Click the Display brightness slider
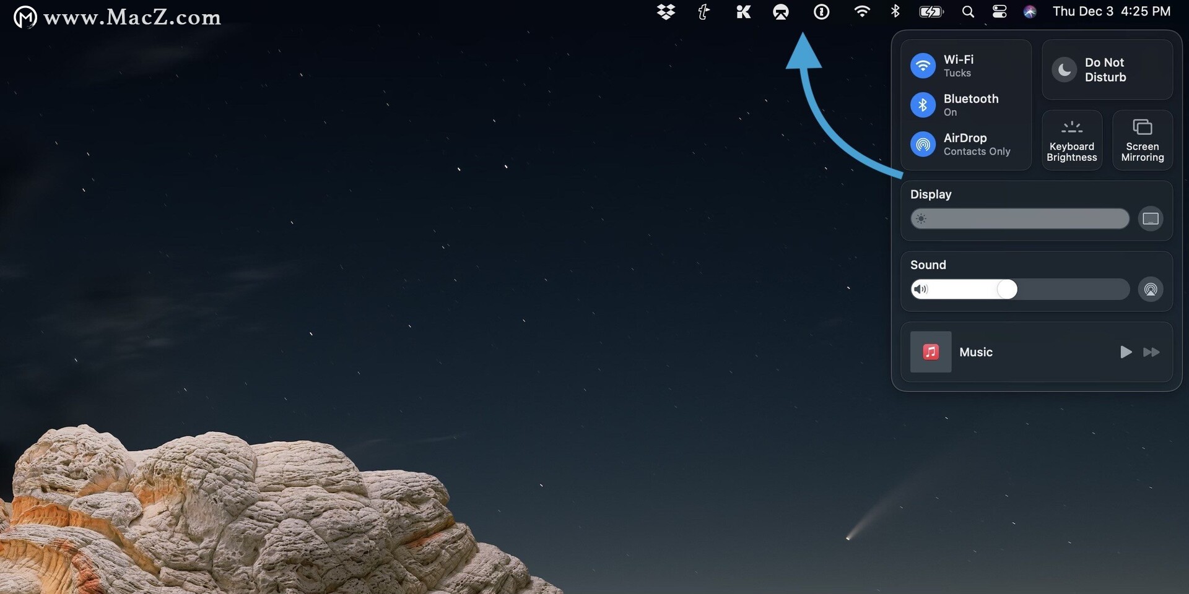 tap(1020, 218)
